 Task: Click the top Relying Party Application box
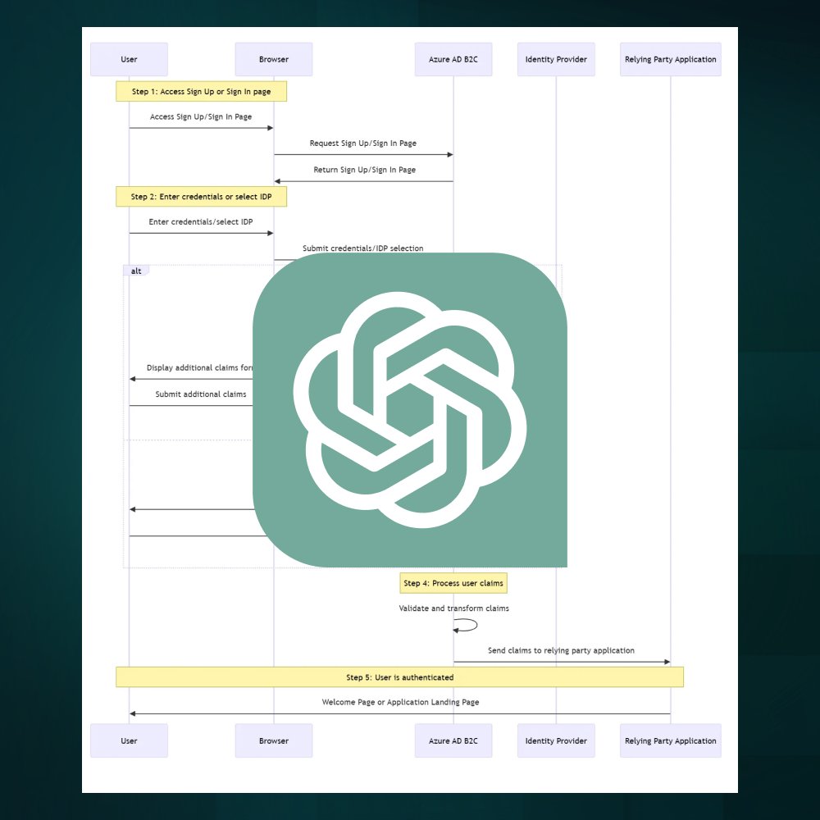click(x=671, y=59)
